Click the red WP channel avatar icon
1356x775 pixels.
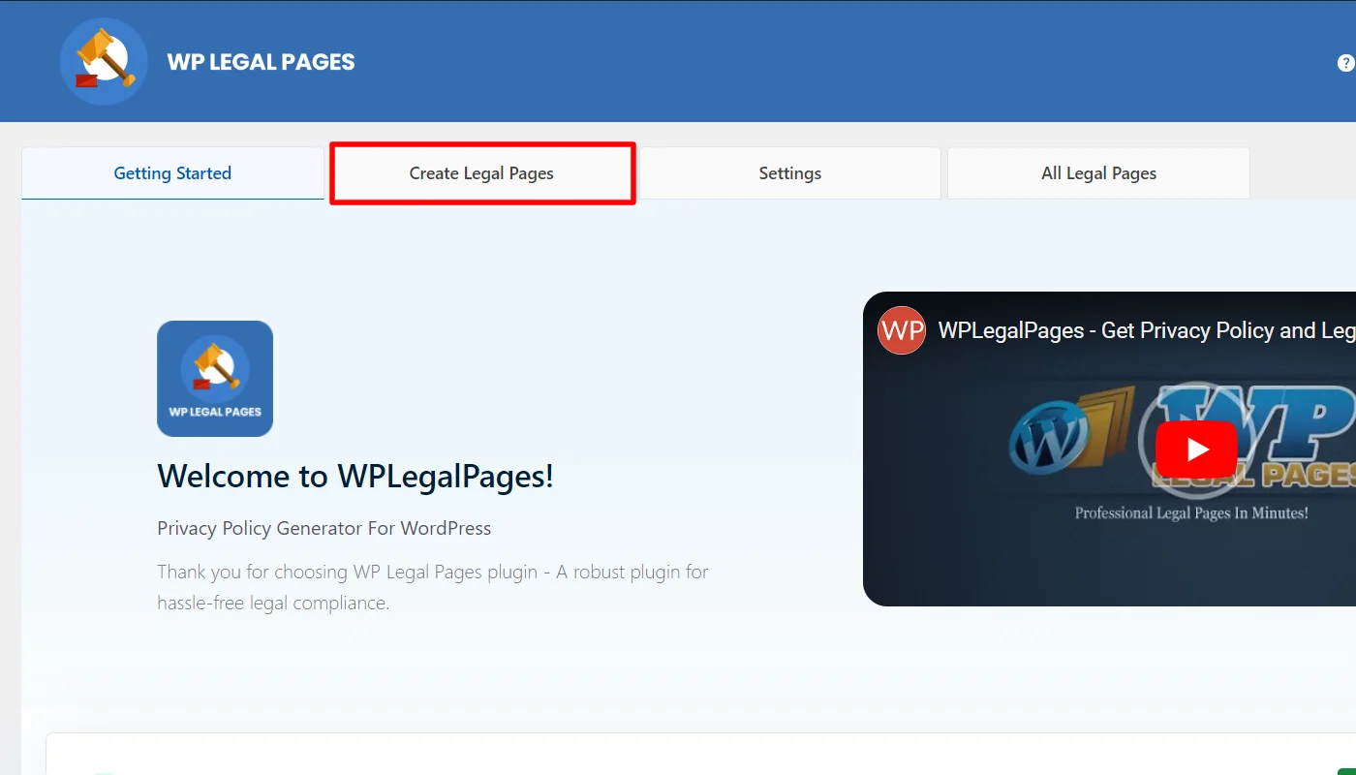pos(901,330)
